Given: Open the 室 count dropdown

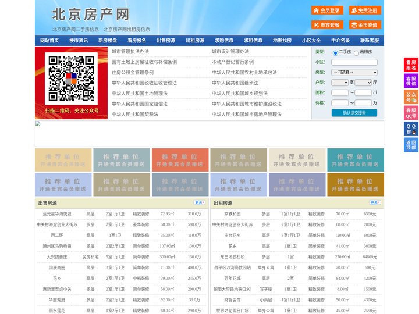Looking at the screenshot, I should pyautogui.click(x=340, y=83).
